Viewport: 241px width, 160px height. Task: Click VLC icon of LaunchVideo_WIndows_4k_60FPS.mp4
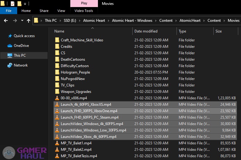57,124
